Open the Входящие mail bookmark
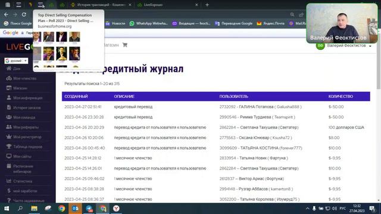The width and height of the screenshot is (381, 214). (192, 23)
